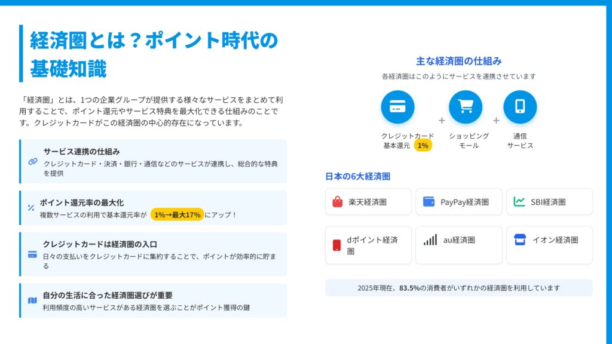Click the au signal bars icon
Image resolution: width=612 pixels, height=344 pixels.
pos(430,240)
